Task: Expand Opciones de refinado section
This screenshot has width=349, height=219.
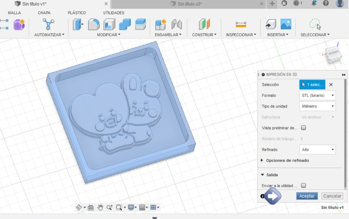Action: pos(262,160)
